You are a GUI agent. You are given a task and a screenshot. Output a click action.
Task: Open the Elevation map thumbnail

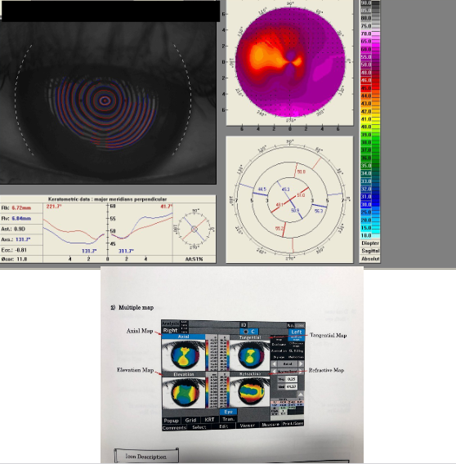(184, 392)
